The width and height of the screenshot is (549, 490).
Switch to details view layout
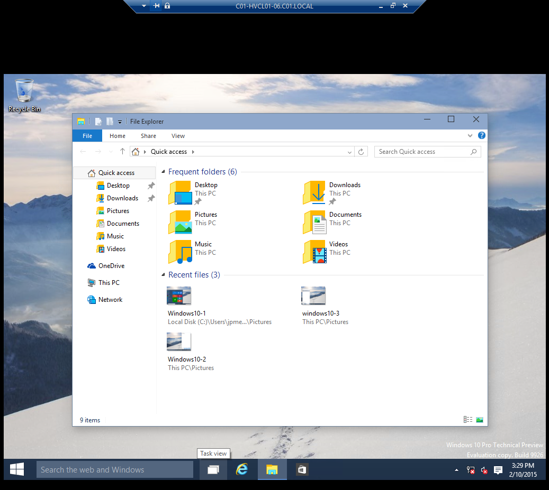click(x=467, y=420)
